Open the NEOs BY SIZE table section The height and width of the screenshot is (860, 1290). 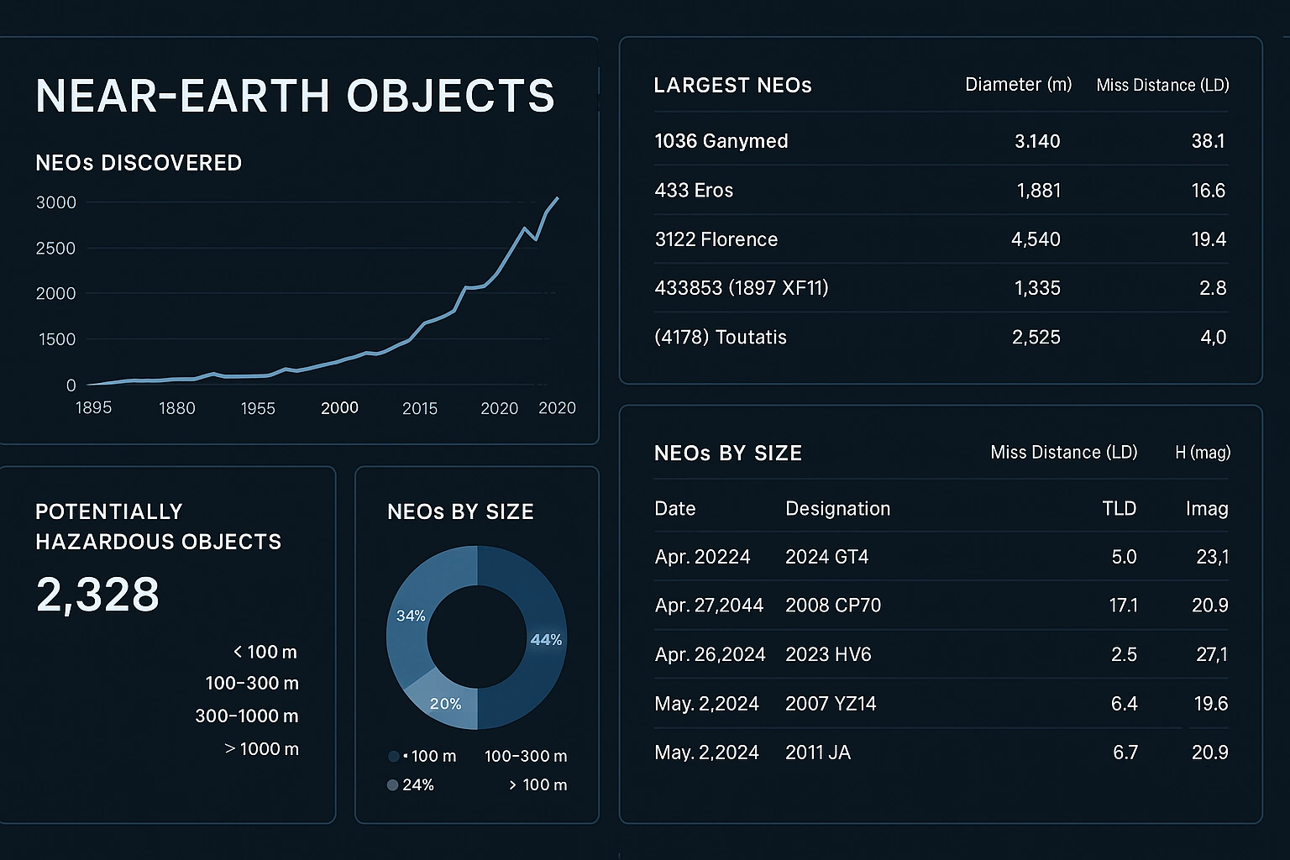pyautogui.click(x=727, y=453)
